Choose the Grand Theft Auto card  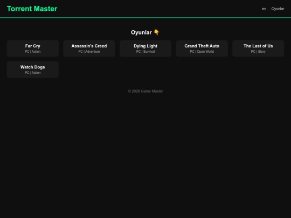click(202, 48)
